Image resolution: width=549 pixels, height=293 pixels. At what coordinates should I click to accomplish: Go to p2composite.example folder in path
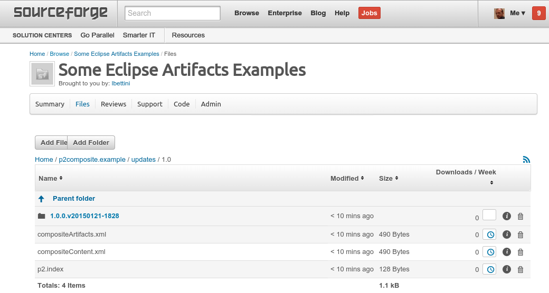(x=92, y=160)
